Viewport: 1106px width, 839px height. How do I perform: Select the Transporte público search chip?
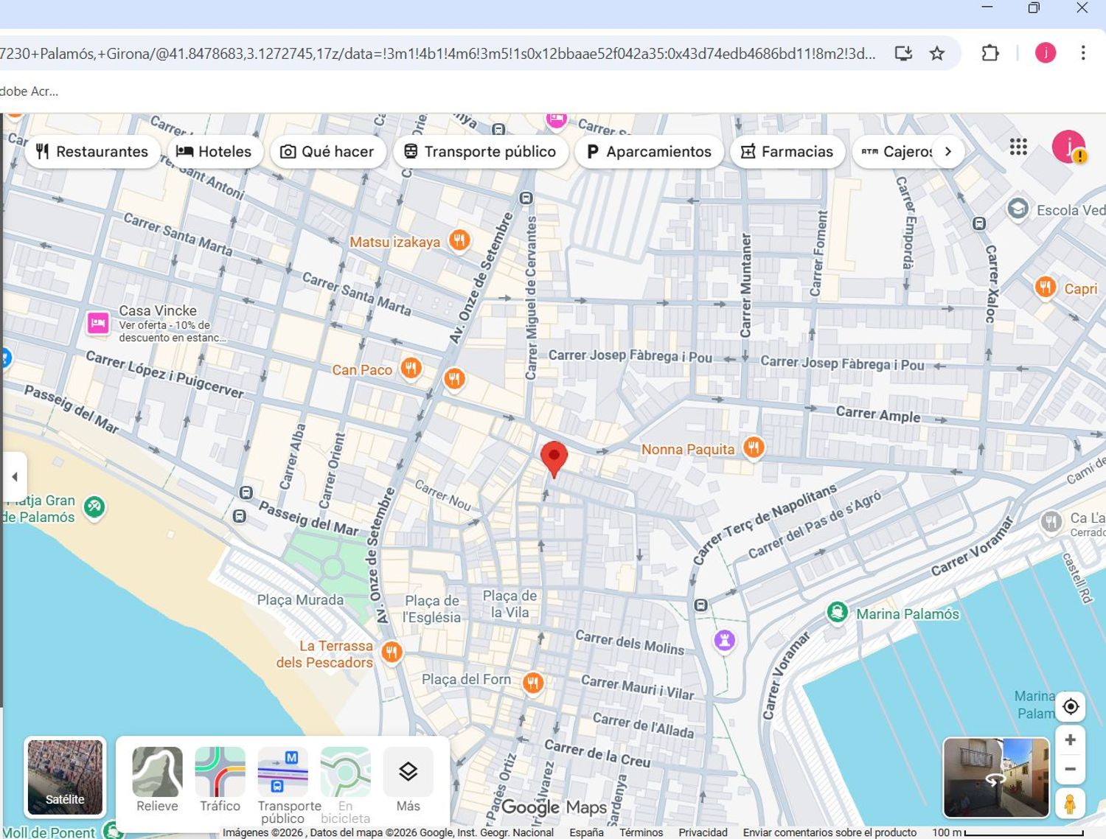pyautogui.click(x=480, y=151)
